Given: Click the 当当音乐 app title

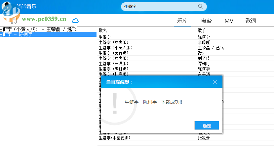Looking at the screenshot, I should coord(26,6).
